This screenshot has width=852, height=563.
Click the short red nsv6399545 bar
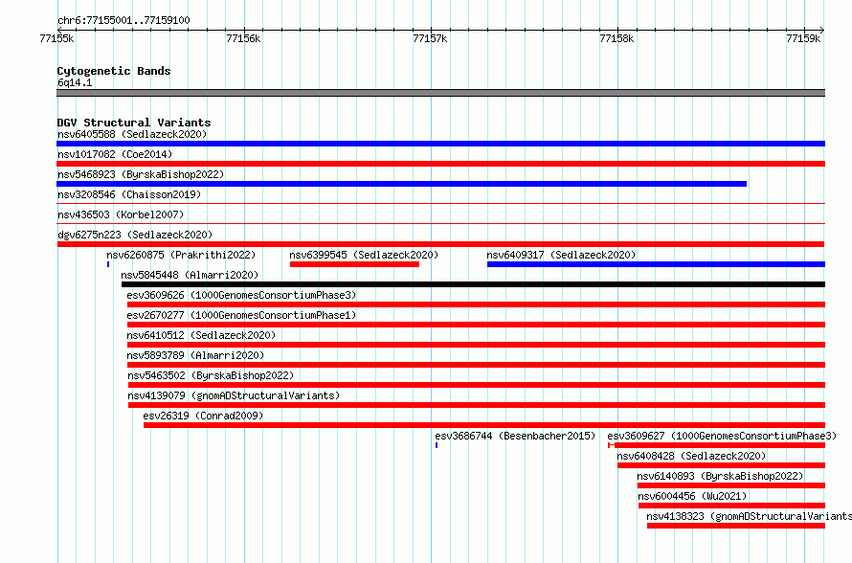coord(355,264)
